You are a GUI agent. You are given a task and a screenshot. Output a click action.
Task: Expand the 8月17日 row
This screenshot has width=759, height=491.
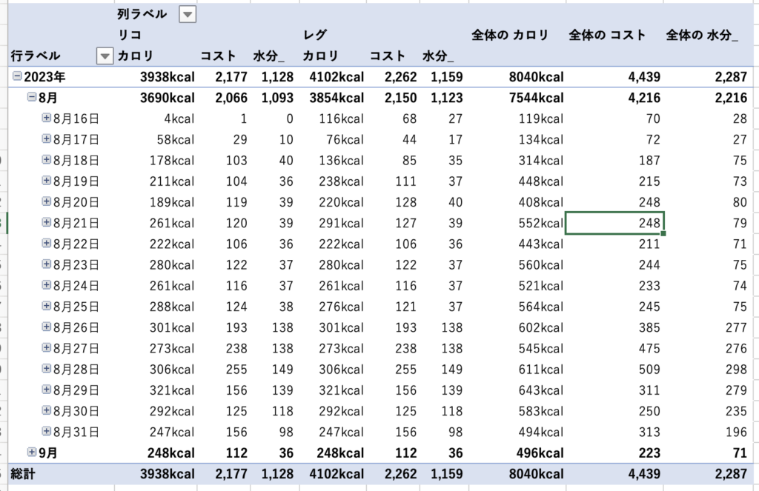click(47, 138)
